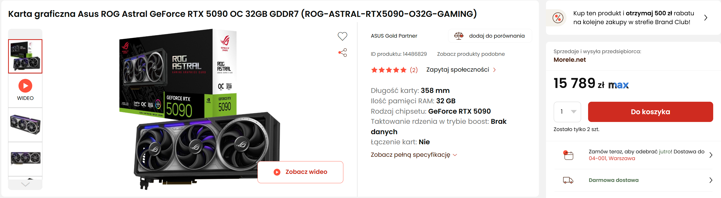The image size is (721, 198).
Task: Click the scales comparison icon
Action: pos(459,36)
